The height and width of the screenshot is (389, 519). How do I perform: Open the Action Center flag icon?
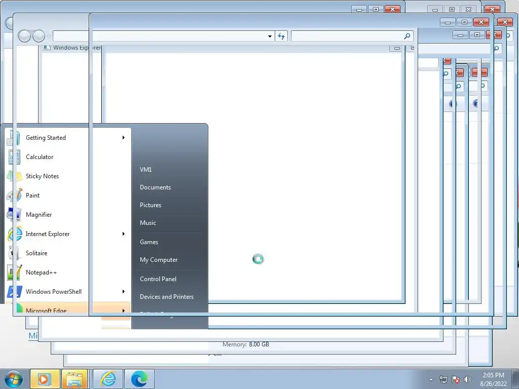coord(456,379)
